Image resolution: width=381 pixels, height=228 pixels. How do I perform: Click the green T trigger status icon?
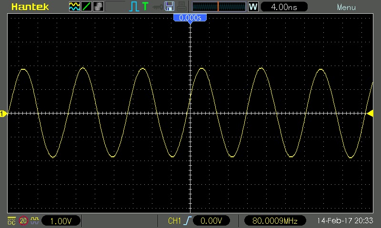point(145,7)
